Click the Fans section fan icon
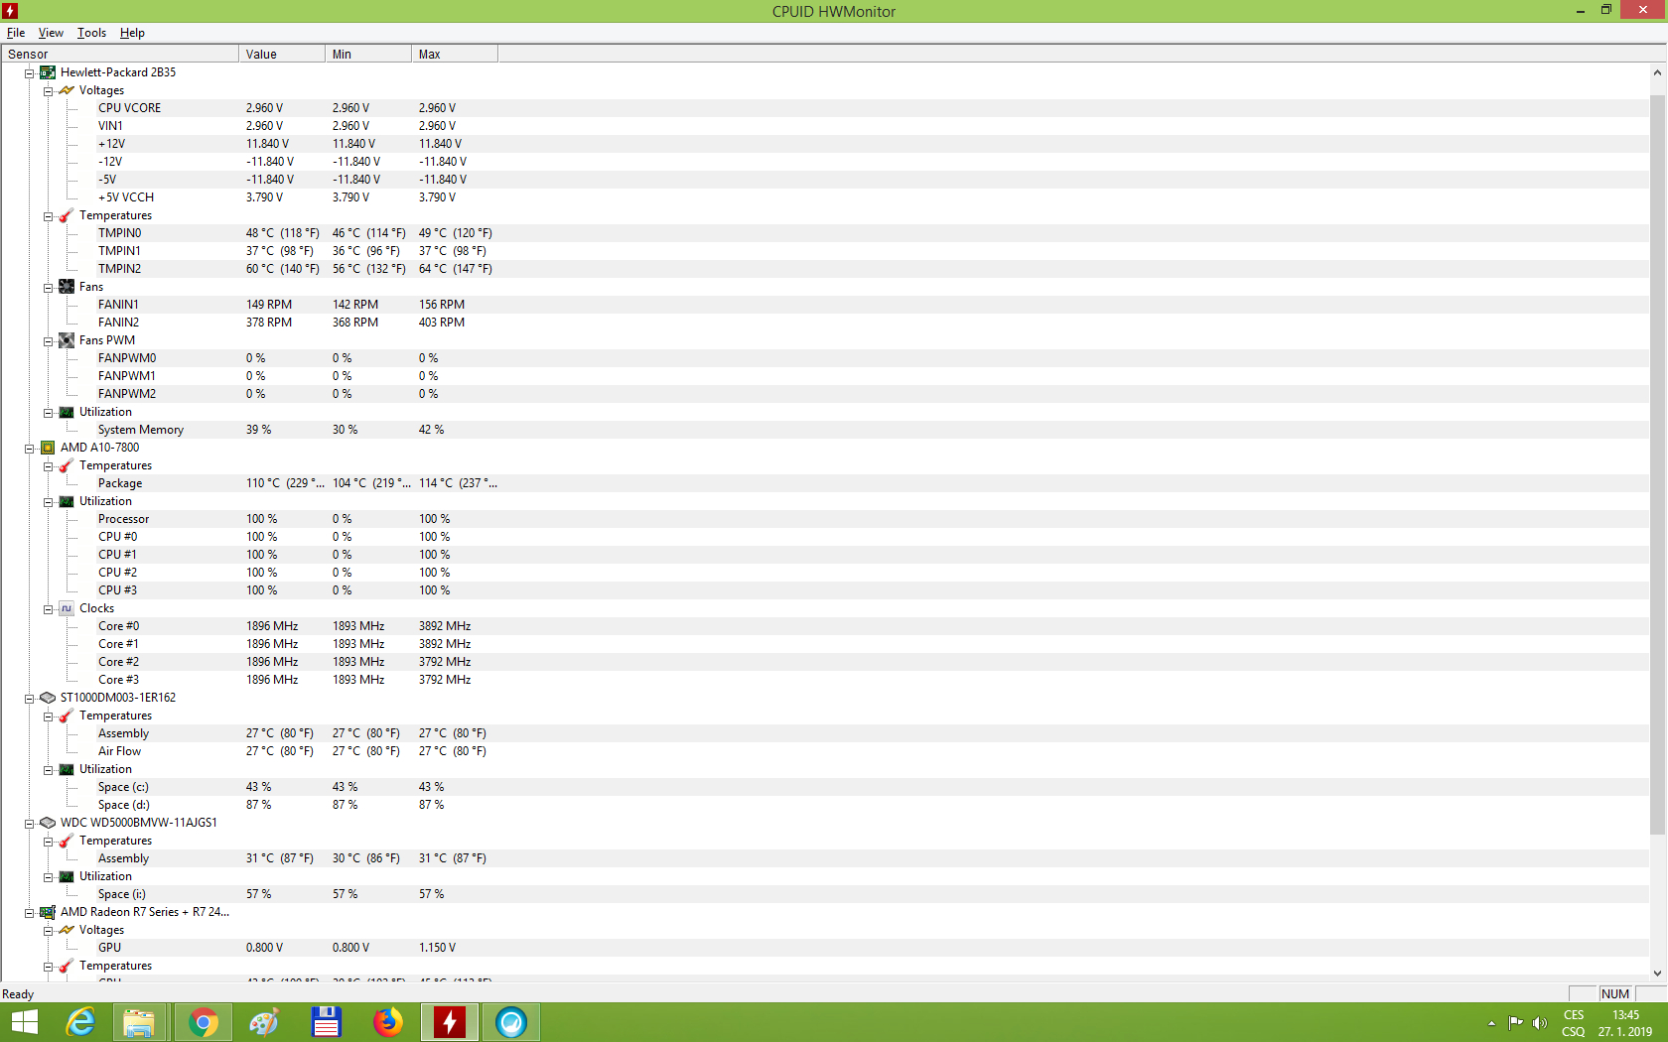1668x1042 pixels. pyautogui.click(x=67, y=287)
